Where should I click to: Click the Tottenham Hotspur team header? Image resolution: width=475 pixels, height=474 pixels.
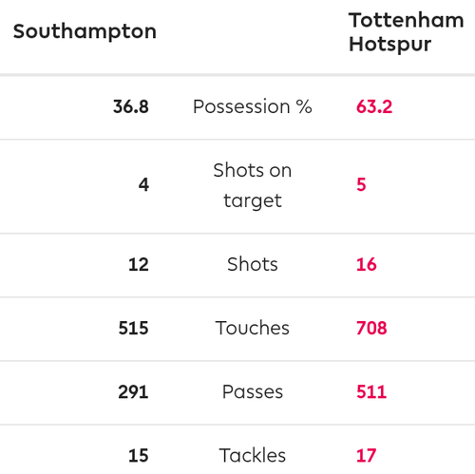pos(407,32)
